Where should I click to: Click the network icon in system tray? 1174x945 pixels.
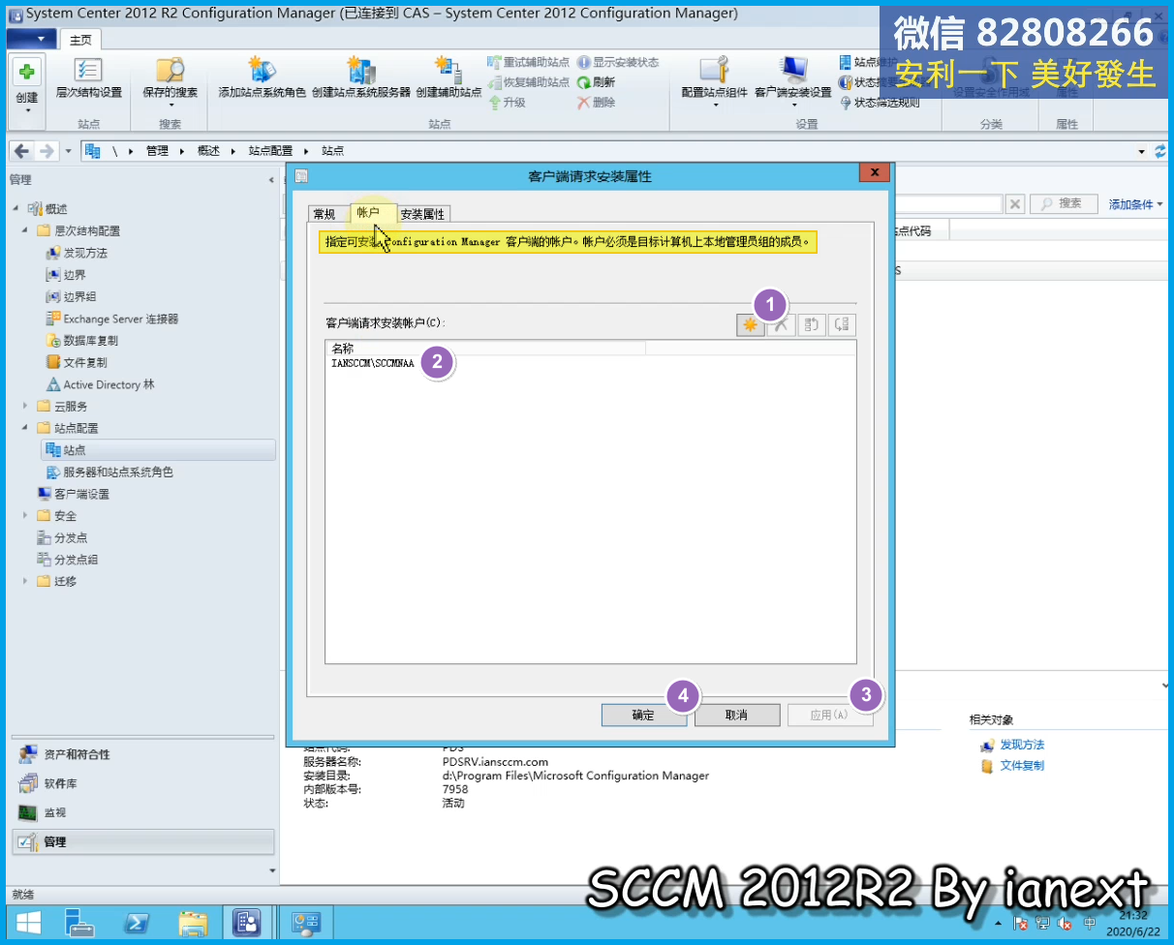(x=1042, y=924)
